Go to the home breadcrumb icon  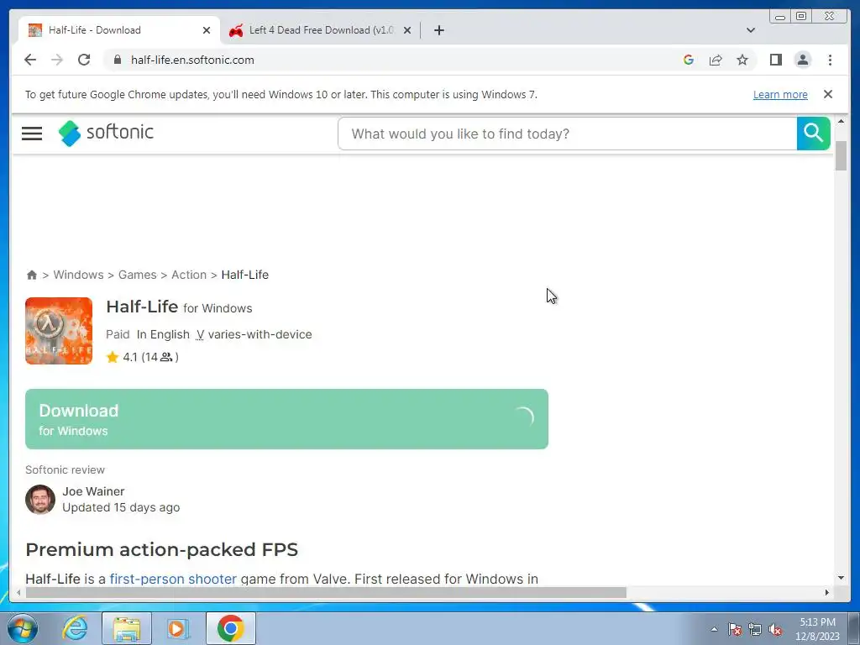pyautogui.click(x=32, y=275)
